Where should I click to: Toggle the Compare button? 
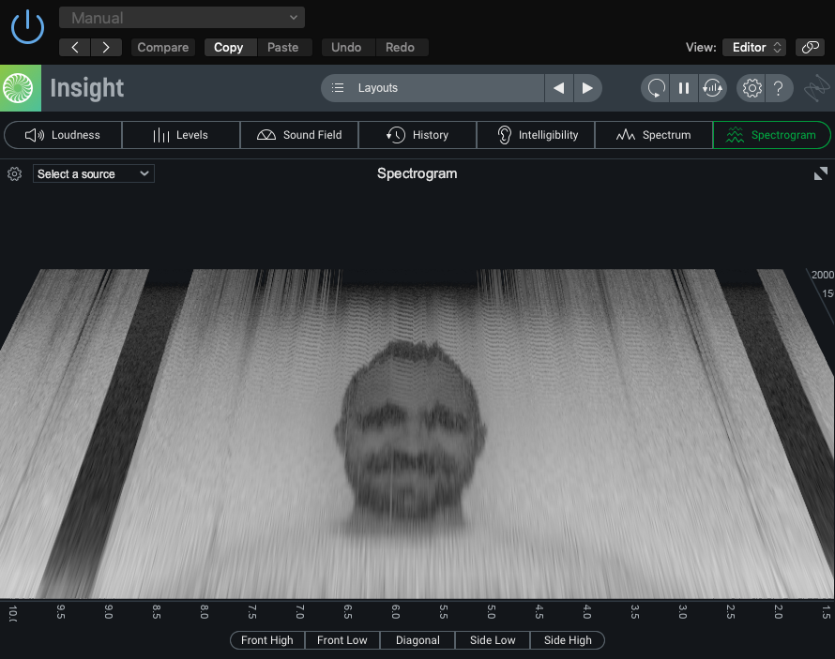(x=163, y=47)
